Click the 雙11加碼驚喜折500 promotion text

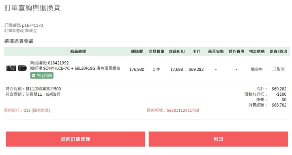[x=43, y=89]
